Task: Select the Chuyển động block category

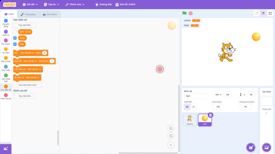Action: pyautogui.click(x=6, y=23)
